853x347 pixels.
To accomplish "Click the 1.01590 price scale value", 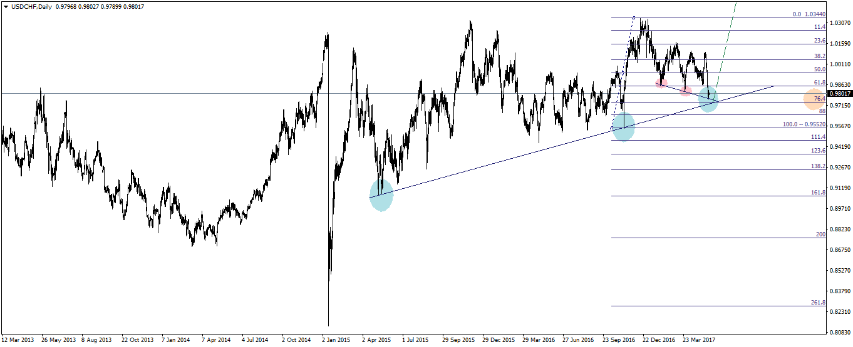I will (839, 44).
